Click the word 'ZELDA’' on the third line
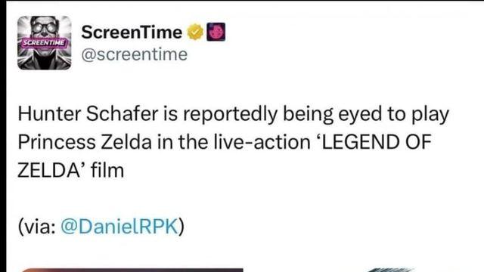The width and height of the screenshot is (484, 272). click(51, 170)
